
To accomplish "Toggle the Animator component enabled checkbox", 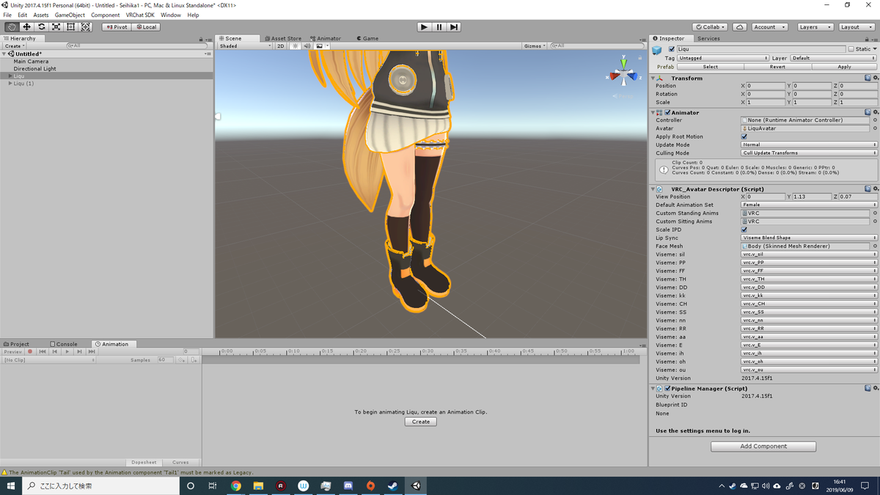I will click(668, 112).
